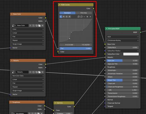
Task: Switch to Film like tone tab
Action: pos(83,13)
